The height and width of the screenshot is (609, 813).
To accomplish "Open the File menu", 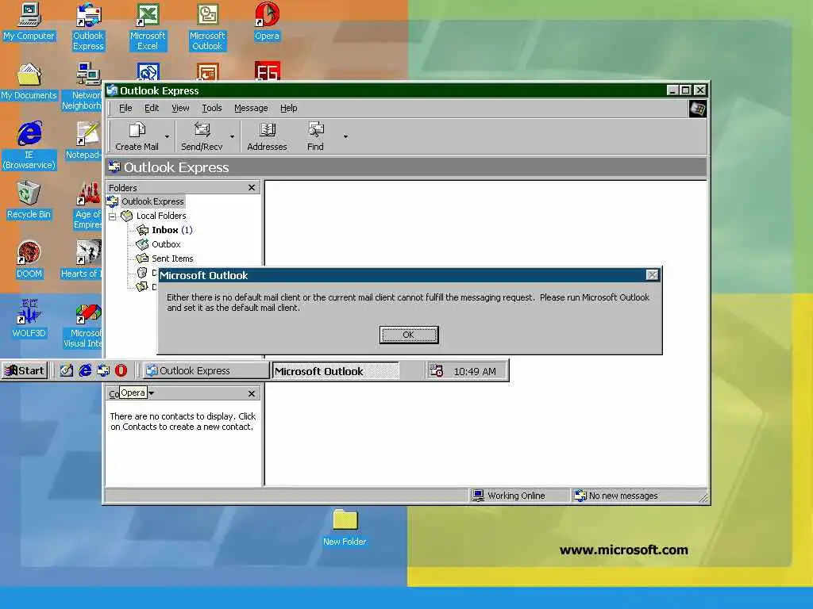I will point(125,108).
